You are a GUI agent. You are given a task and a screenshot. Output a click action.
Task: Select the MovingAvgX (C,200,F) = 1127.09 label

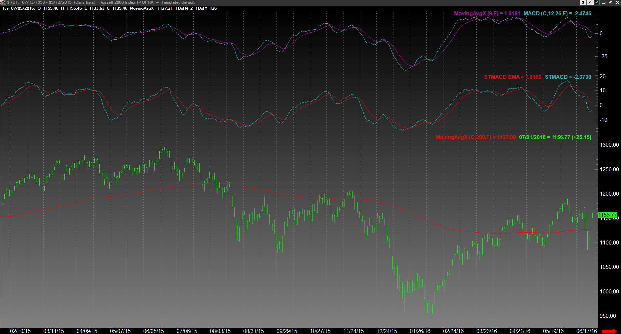coord(475,137)
